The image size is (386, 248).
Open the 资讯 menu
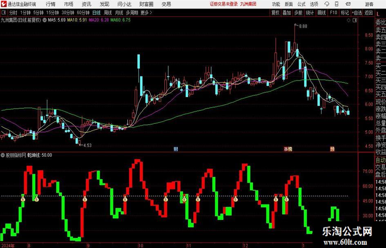(x=87, y=4)
